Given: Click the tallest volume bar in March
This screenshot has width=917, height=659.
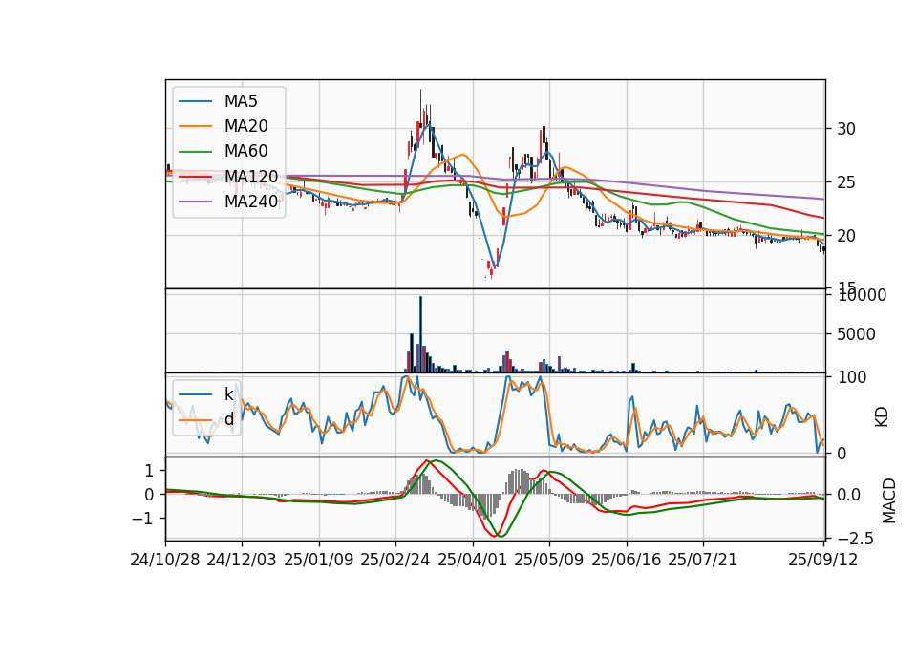Looking at the screenshot, I should [x=420, y=334].
